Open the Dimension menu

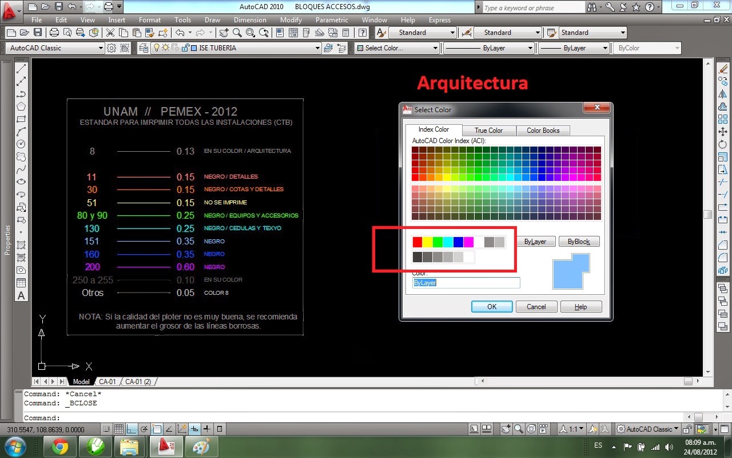250,20
